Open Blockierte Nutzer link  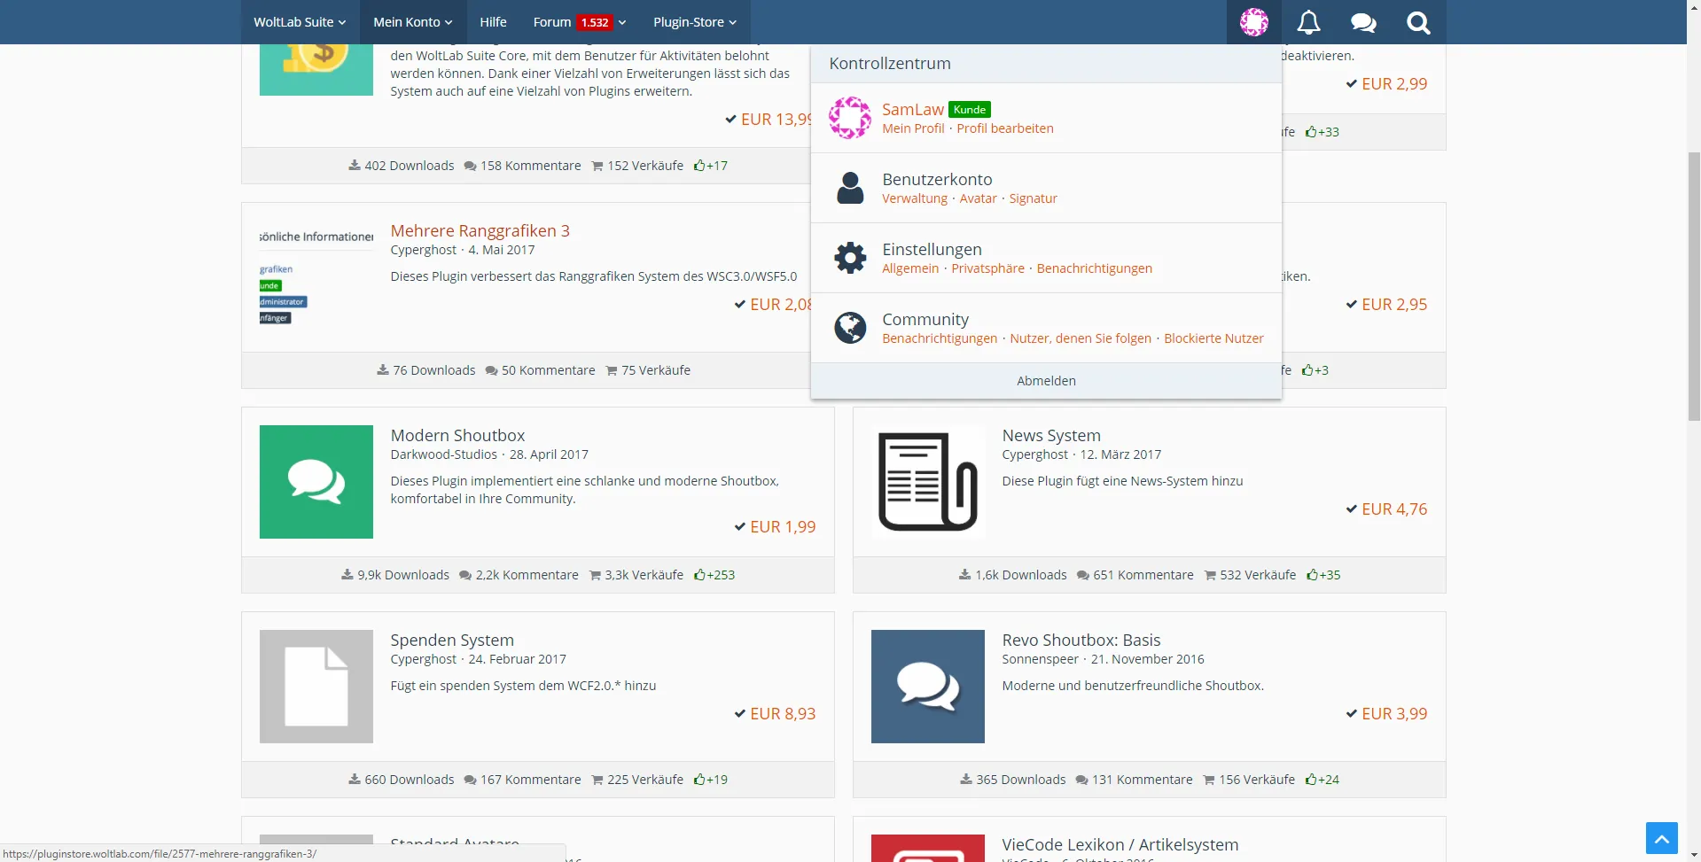(1213, 338)
